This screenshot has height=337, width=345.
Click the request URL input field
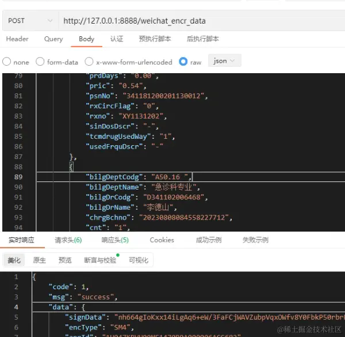tap(202, 21)
